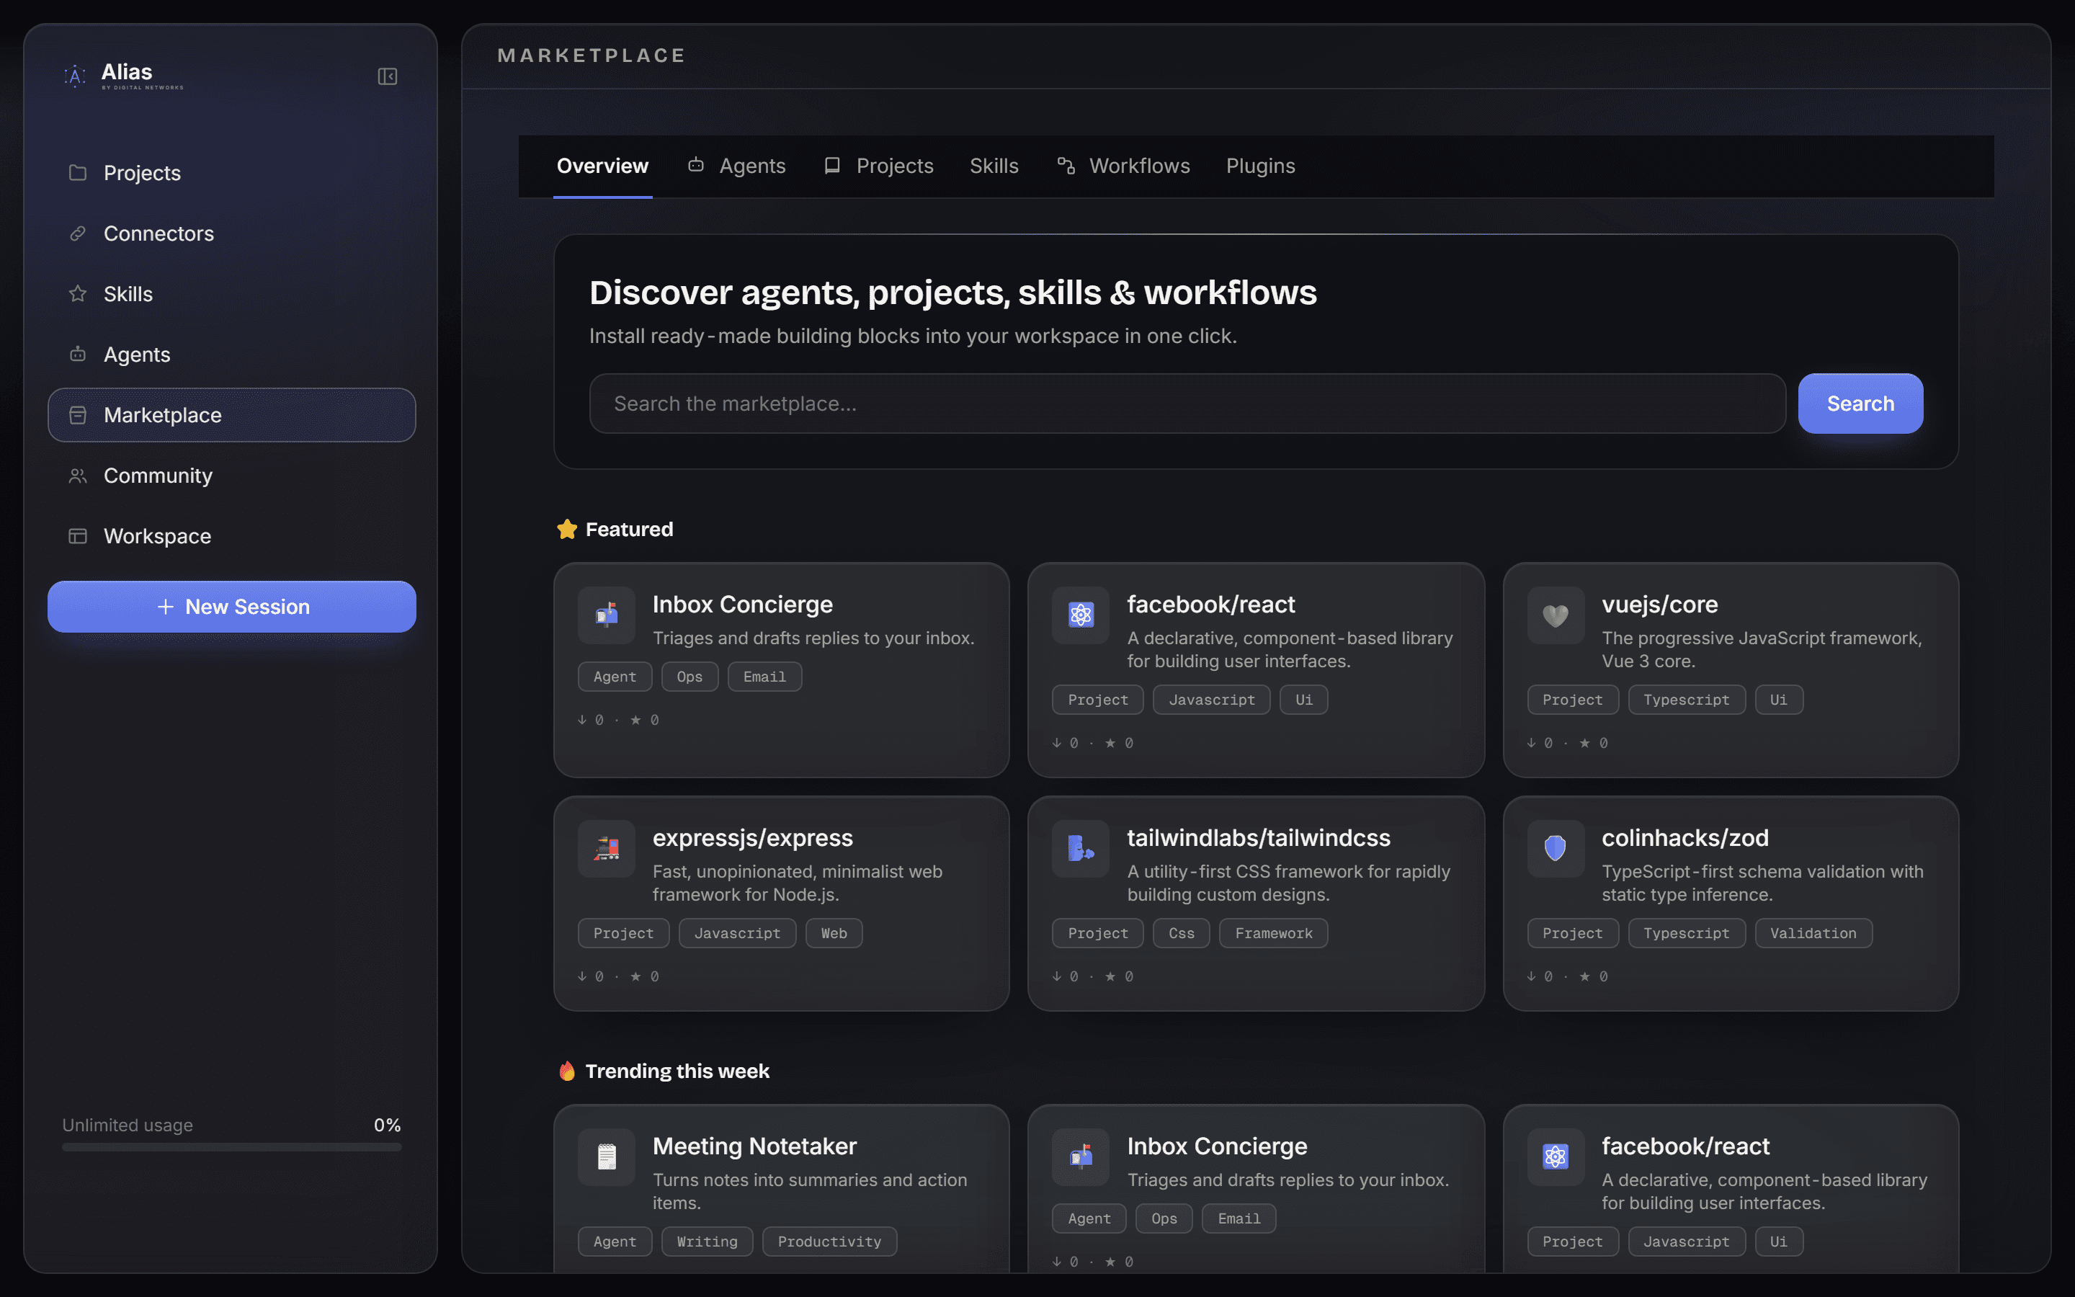
Task: Click the Web tag on expressjs/express
Action: click(x=834, y=933)
